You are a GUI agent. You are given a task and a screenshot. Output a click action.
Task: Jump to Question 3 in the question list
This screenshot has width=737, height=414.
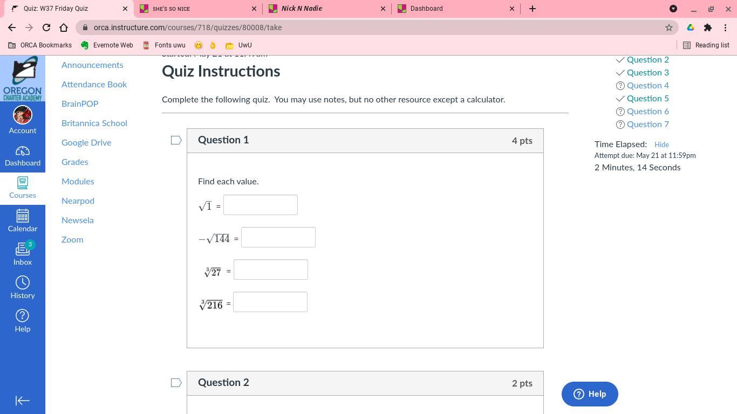tap(647, 72)
